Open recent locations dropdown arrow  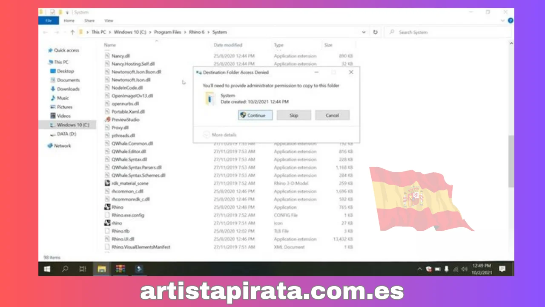pyautogui.click(x=65, y=32)
